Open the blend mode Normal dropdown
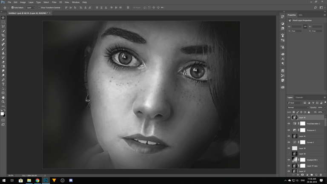 pos(296,107)
